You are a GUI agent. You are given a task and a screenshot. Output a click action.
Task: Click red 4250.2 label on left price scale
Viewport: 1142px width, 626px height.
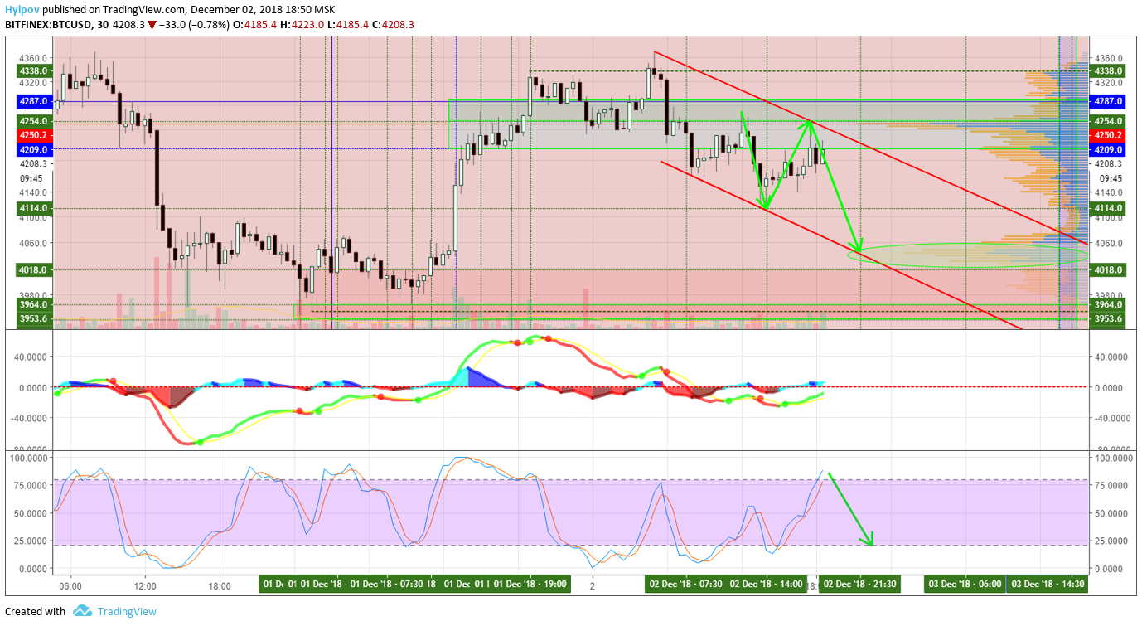coord(35,134)
